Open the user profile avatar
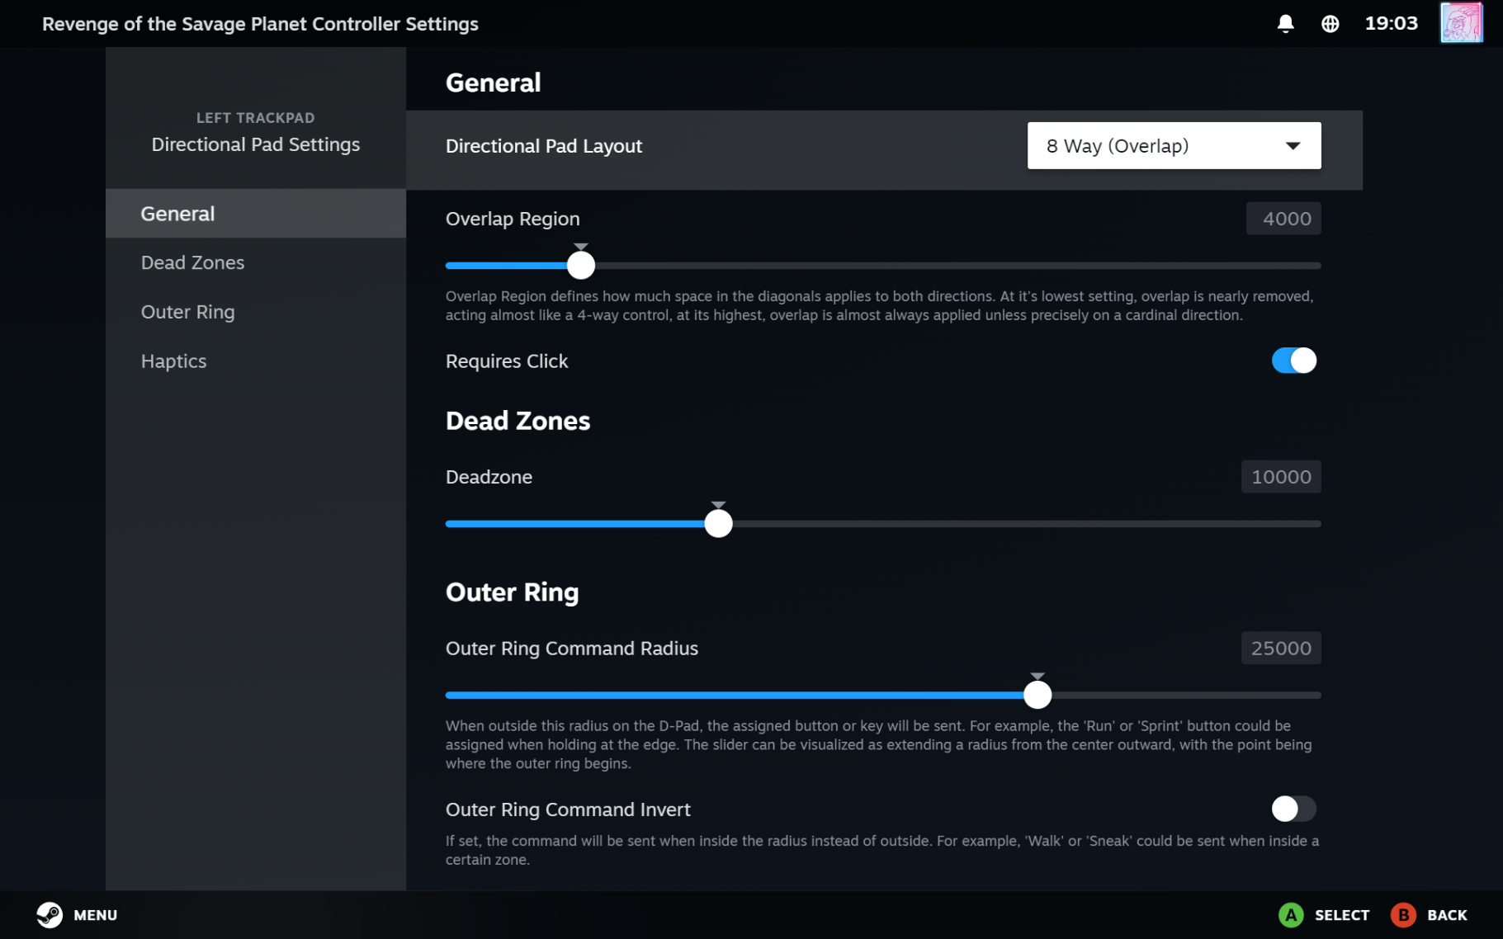 [x=1461, y=23]
